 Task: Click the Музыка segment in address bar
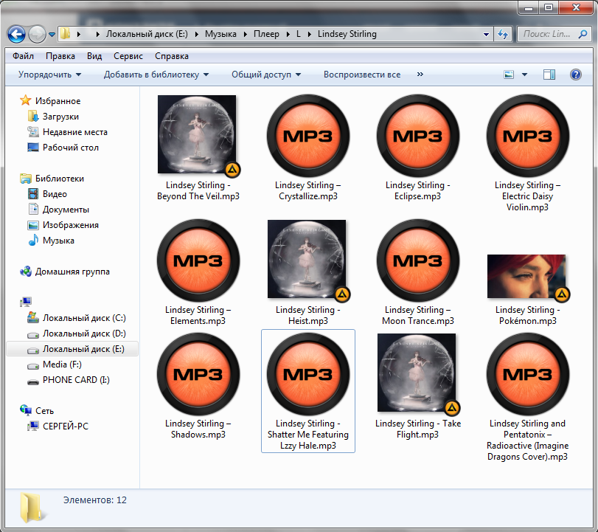click(221, 34)
